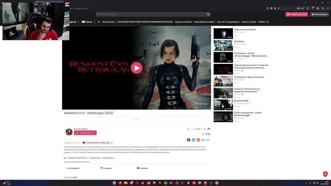
Task: Open Steam from taskbar
Action: (143, 183)
